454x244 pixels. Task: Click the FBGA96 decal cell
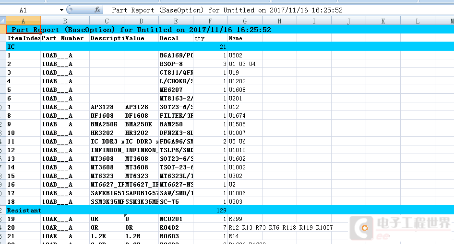pos(176,141)
